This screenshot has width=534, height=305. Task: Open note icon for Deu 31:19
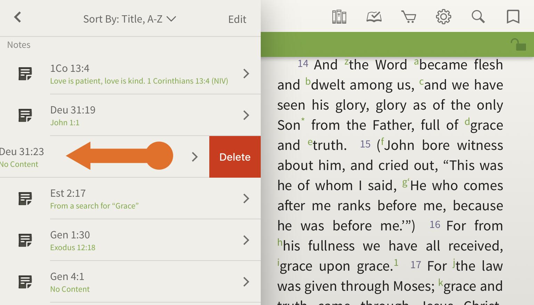coord(25,115)
